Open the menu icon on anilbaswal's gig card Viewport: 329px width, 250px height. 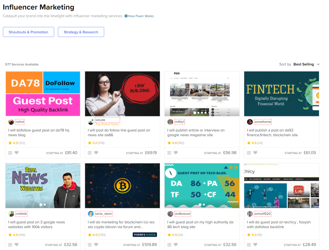click(169, 245)
